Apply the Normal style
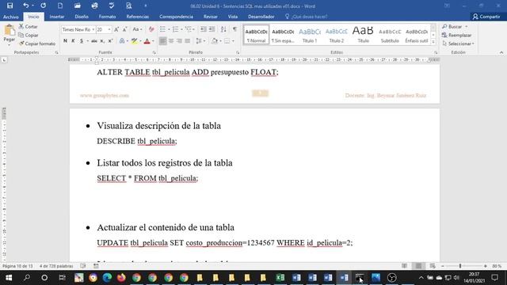 tap(256, 35)
